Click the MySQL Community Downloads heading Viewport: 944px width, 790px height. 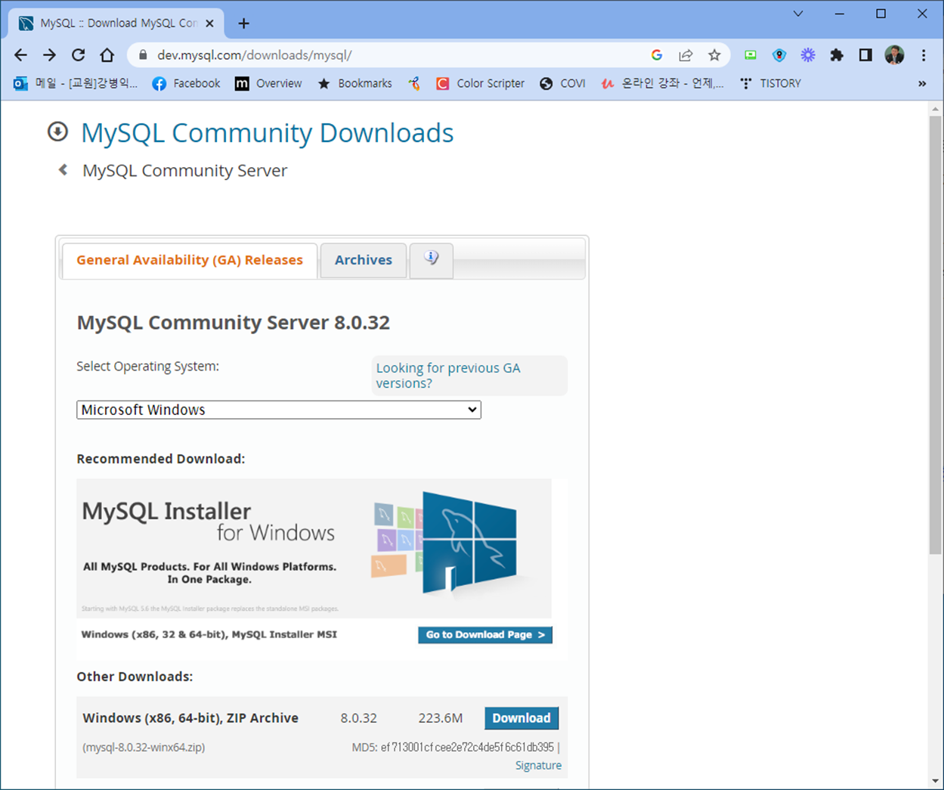pyautogui.click(x=267, y=132)
